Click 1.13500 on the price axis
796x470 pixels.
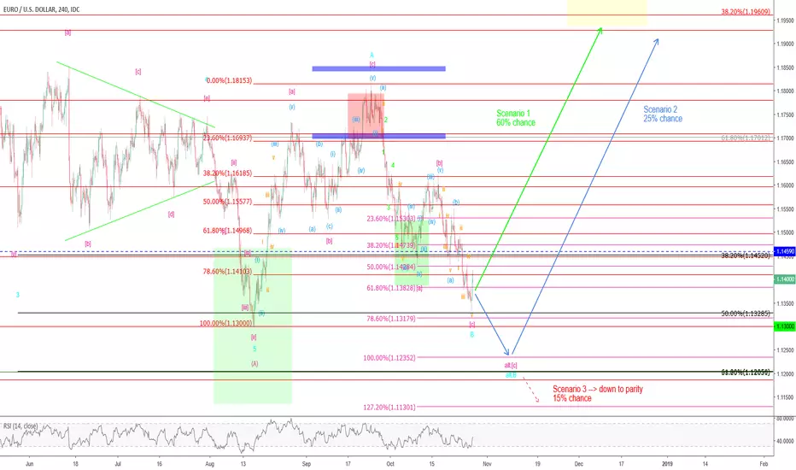pos(786,303)
